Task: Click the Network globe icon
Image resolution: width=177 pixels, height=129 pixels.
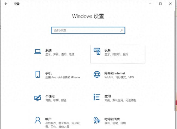Action: [x=97, y=74]
